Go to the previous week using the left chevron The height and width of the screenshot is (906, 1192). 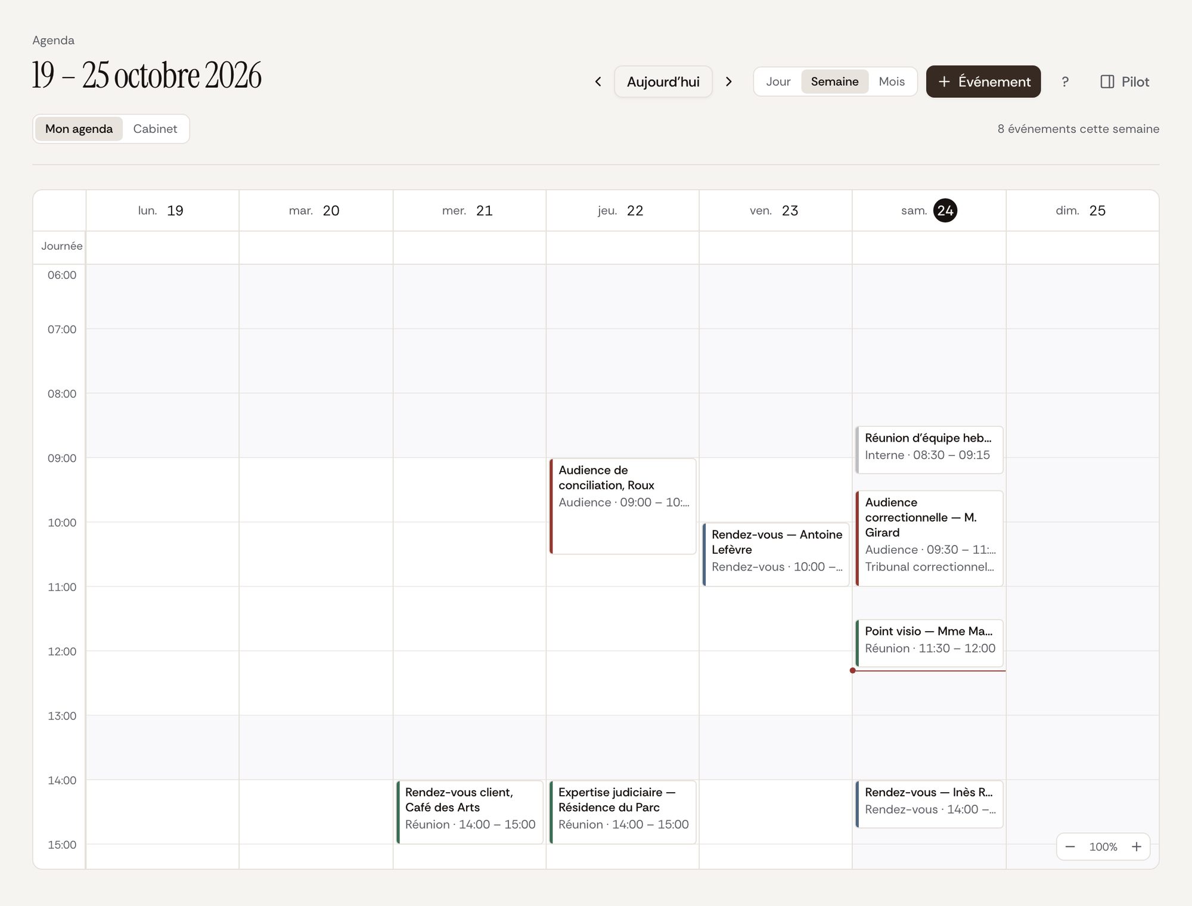(598, 82)
